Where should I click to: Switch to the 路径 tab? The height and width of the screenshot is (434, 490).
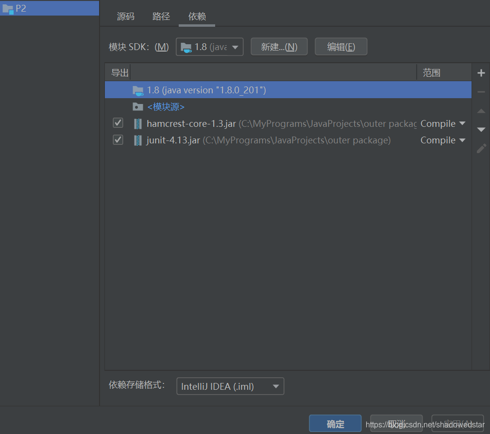tap(161, 16)
